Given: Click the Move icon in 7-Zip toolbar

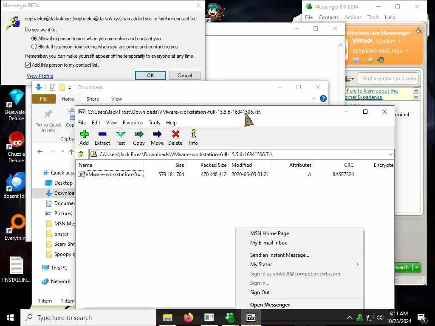Looking at the screenshot, I should [157, 138].
